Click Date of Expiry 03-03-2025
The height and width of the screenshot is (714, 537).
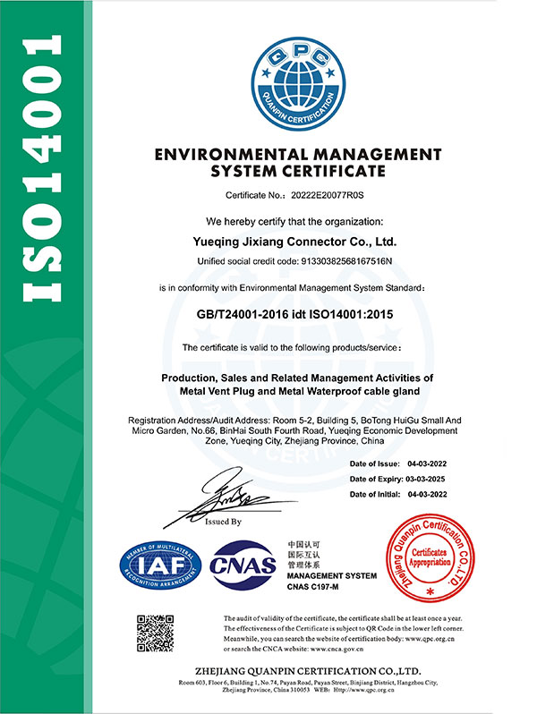397,479
